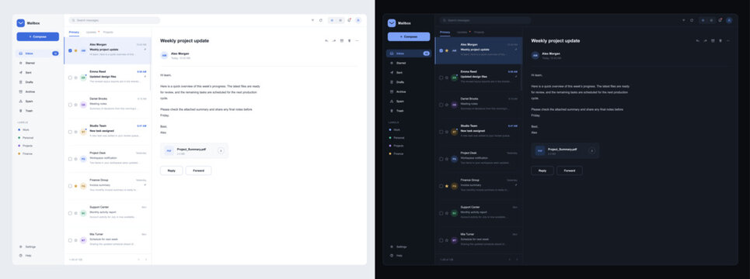The image size is (750, 279).
Task: Open more options menu in light theme email header
Action: (357, 41)
